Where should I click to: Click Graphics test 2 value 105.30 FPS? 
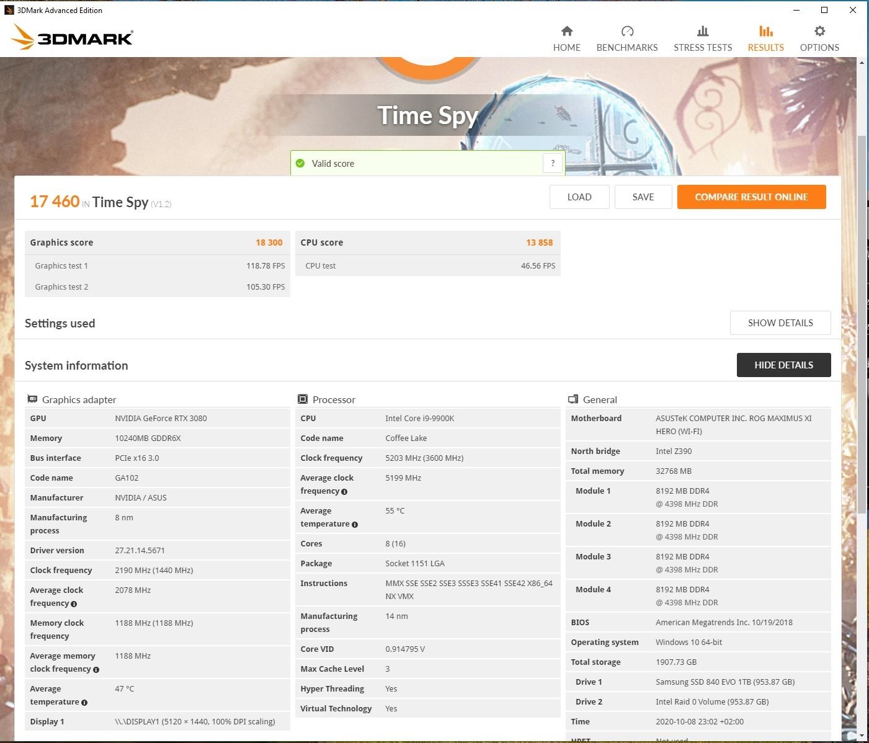tap(265, 287)
